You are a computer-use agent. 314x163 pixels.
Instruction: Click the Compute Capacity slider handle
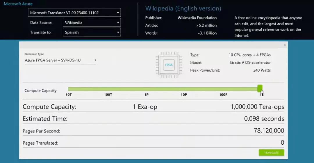click(x=260, y=88)
